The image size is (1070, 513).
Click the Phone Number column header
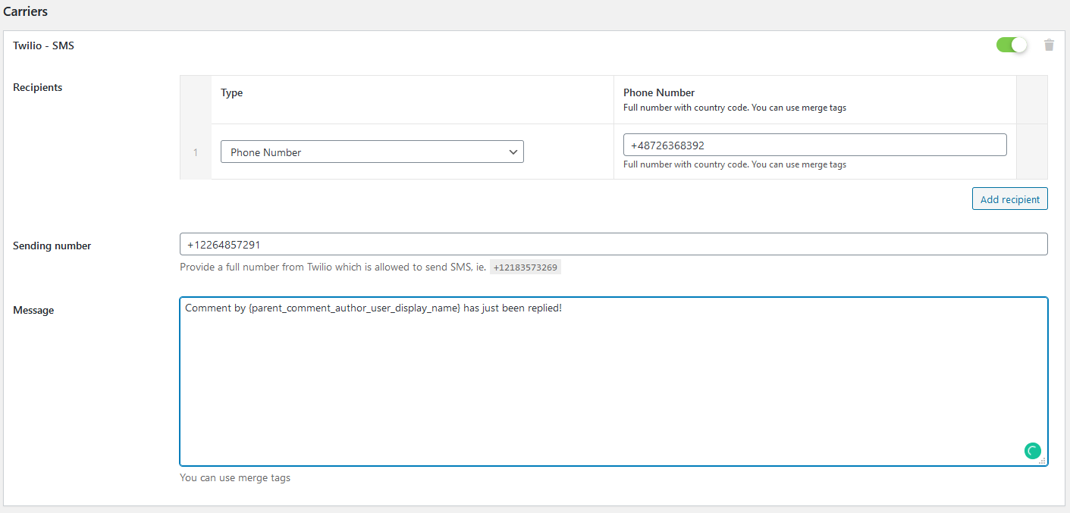click(x=659, y=92)
